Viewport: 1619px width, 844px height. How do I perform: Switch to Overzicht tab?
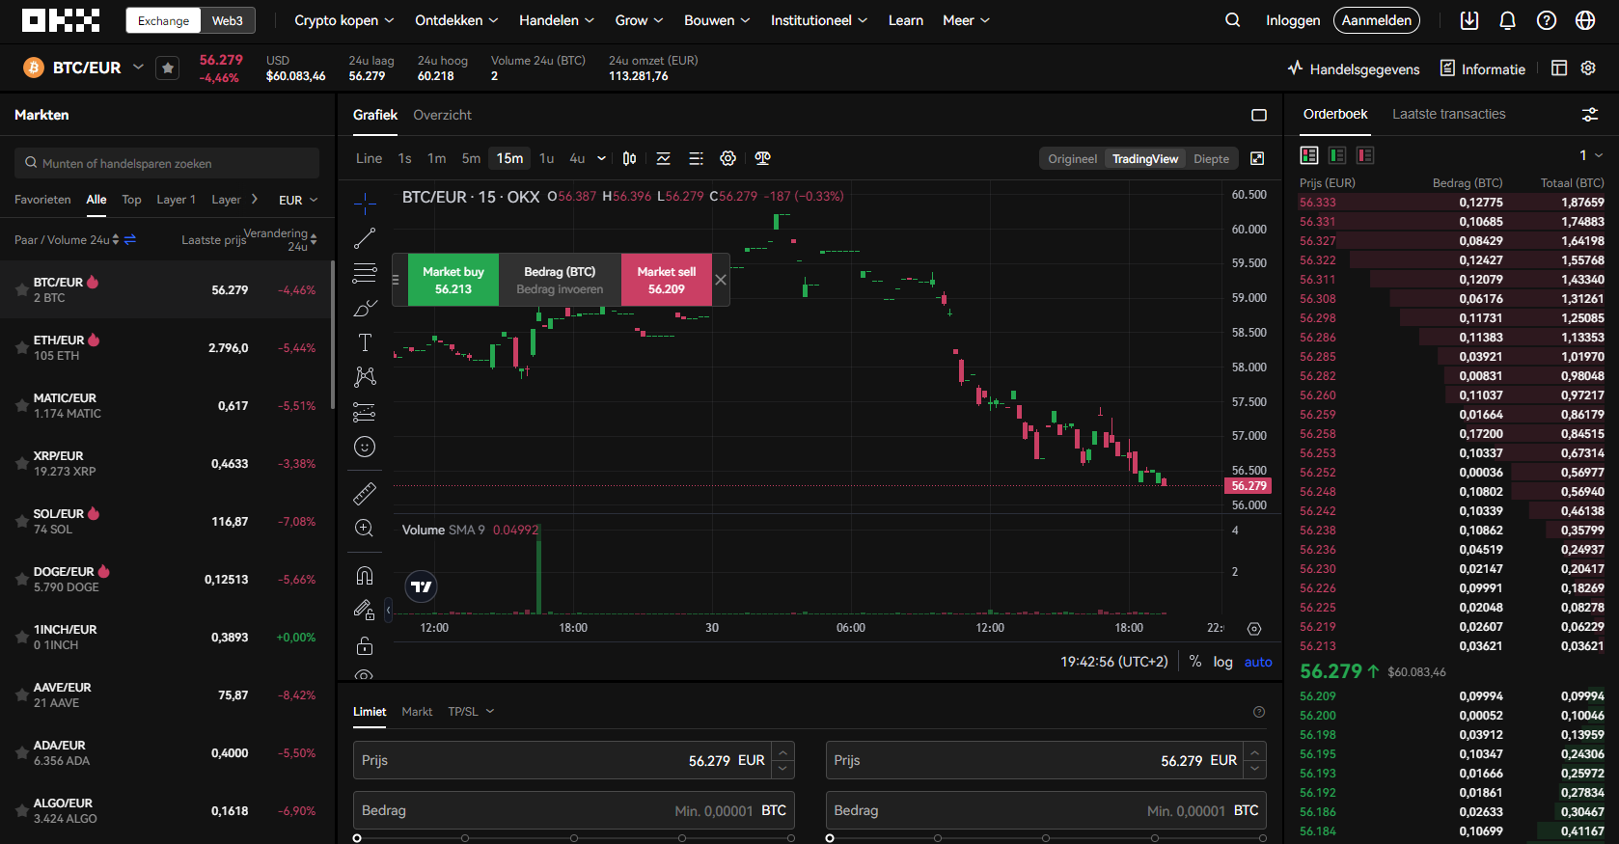[442, 115]
